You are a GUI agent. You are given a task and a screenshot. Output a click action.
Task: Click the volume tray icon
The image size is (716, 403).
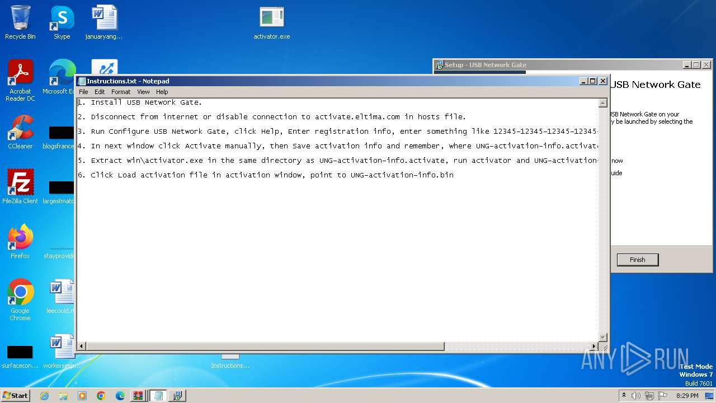point(635,396)
